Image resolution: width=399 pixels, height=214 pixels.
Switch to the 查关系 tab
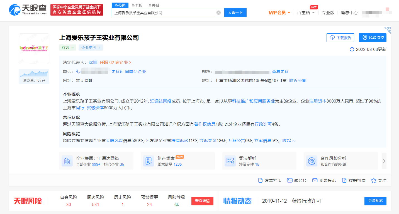(154, 5)
